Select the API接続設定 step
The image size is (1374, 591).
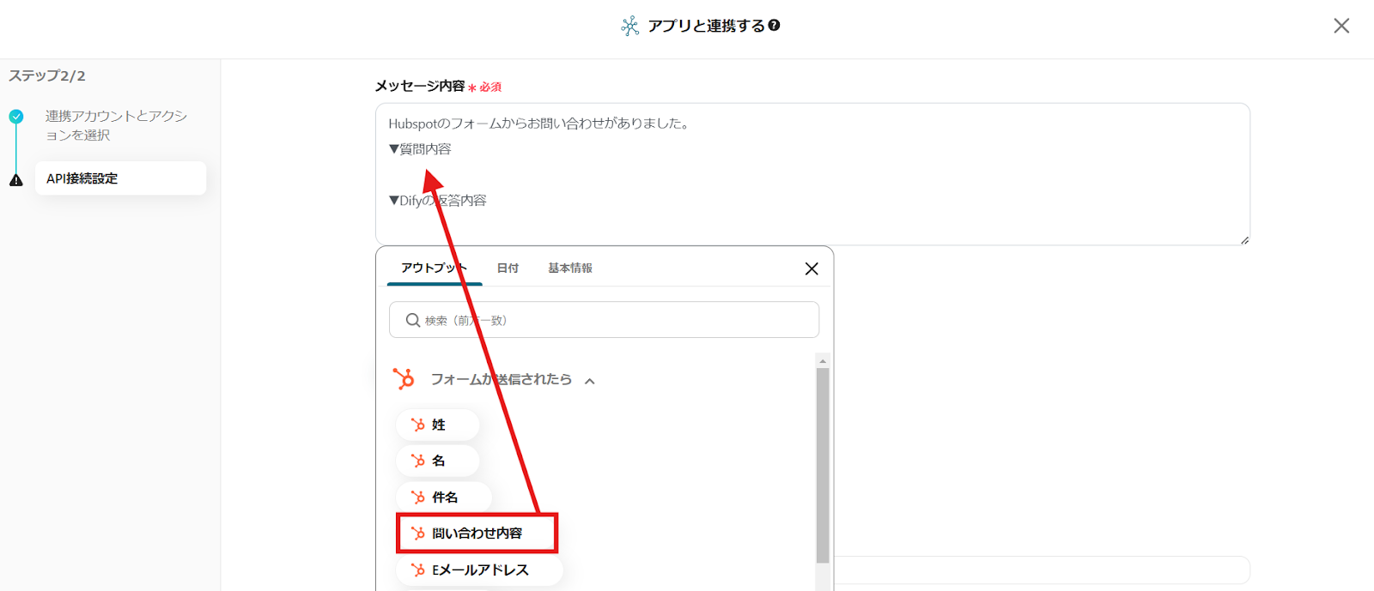(120, 178)
